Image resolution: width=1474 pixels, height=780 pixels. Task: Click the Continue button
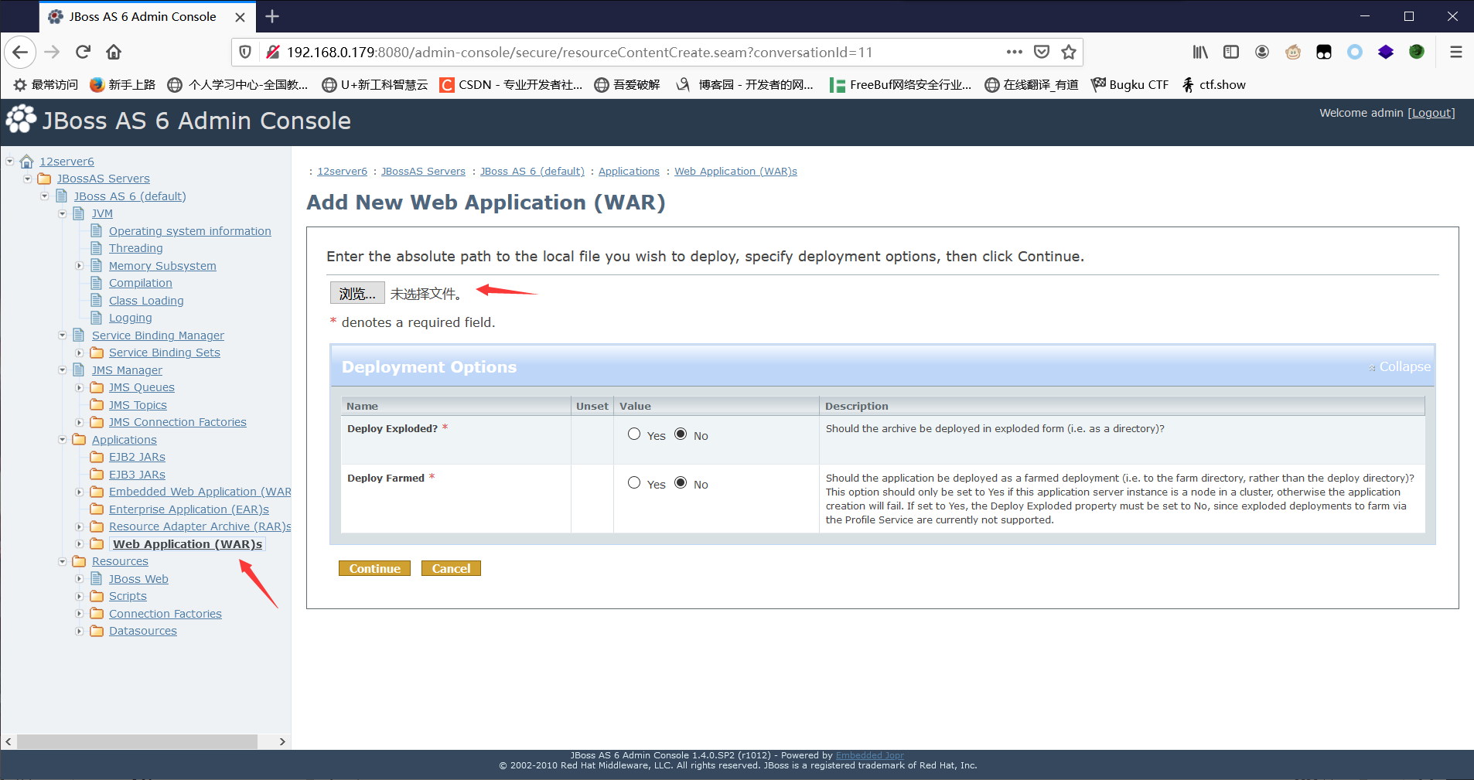click(374, 568)
